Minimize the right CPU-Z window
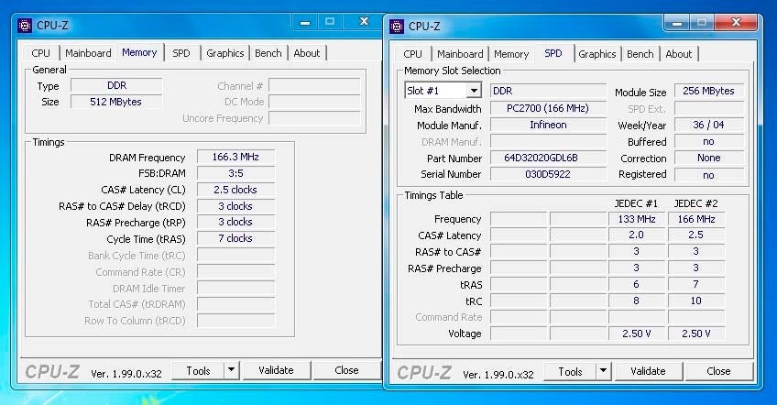This screenshot has height=405, width=777. (677, 23)
